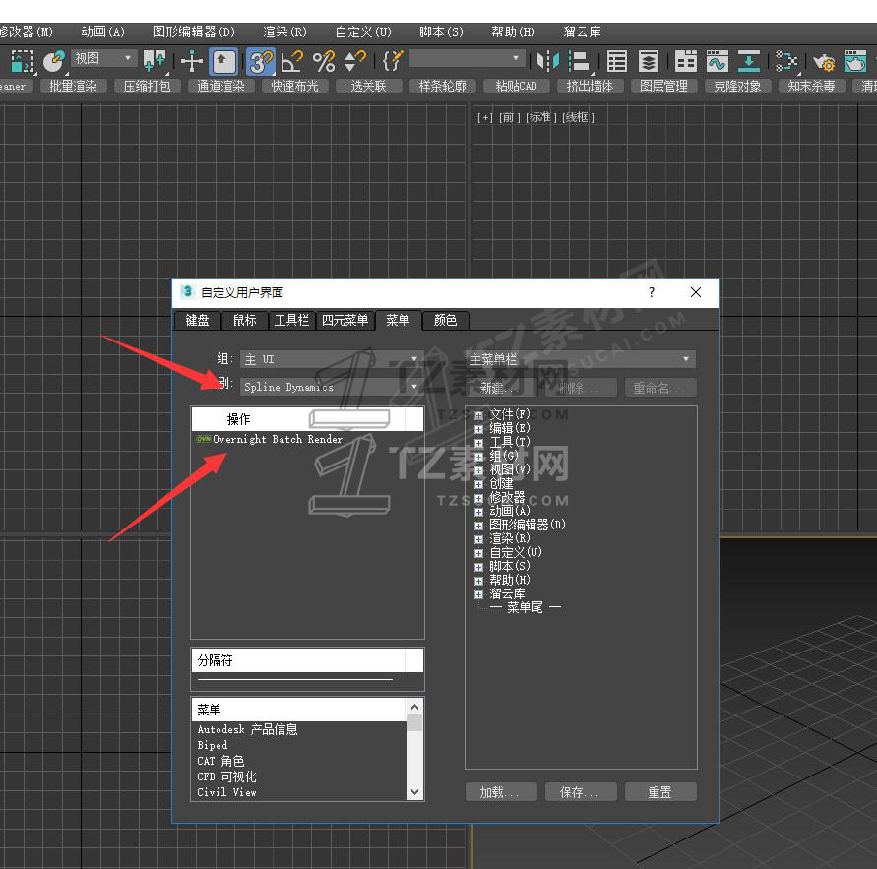
Task: Expand the 编辑(E) tree node
Action: coord(478,429)
